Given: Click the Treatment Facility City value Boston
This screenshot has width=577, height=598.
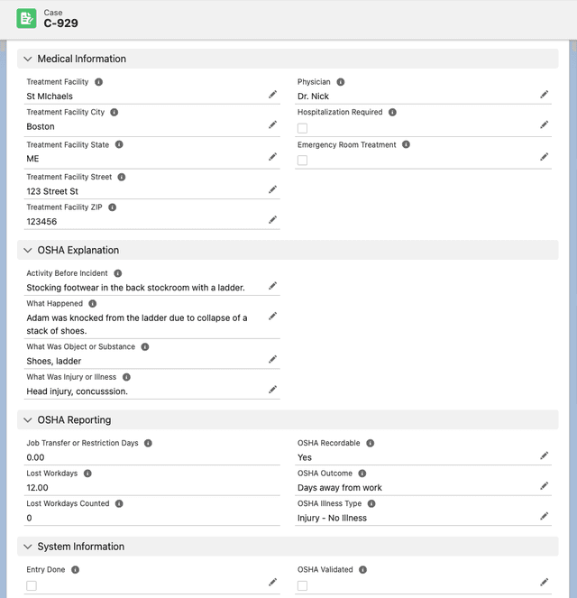Looking at the screenshot, I should pos(41,127).
